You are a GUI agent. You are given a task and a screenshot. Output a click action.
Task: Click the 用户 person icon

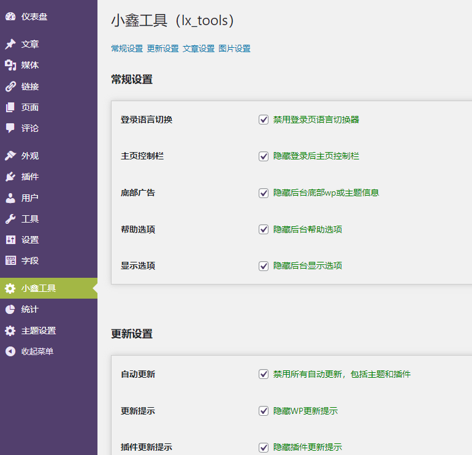10,198
